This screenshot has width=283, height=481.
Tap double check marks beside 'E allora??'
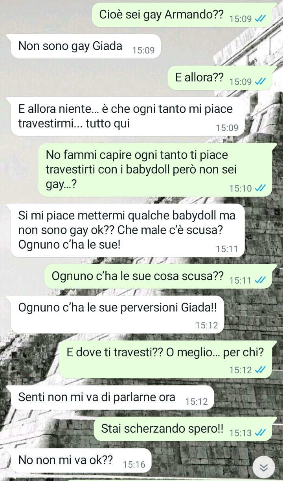point(260,81)
